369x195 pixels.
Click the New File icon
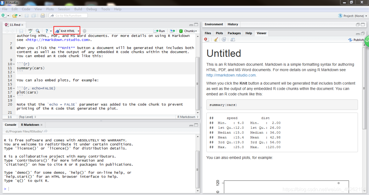[x=3, y=15]
